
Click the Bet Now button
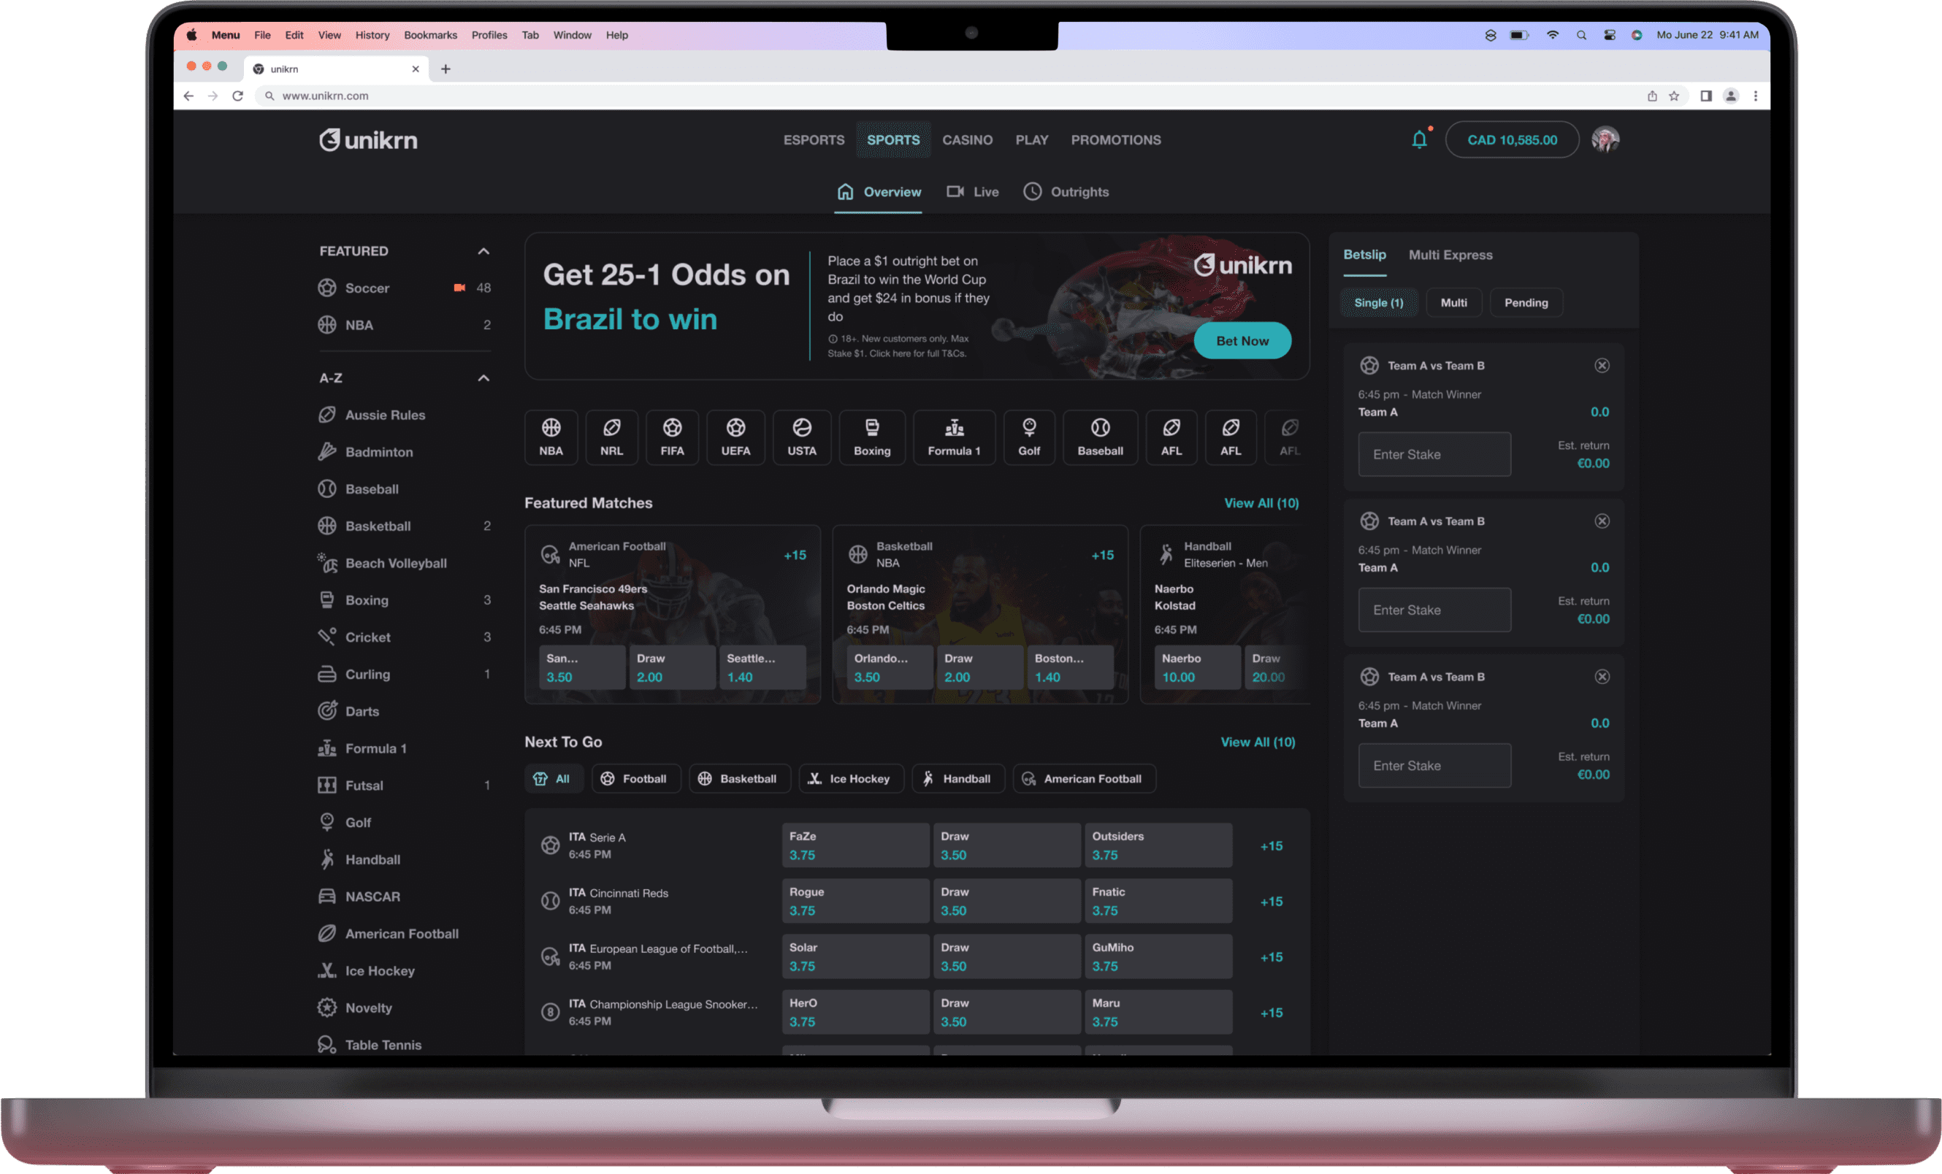click(1242, 341)
